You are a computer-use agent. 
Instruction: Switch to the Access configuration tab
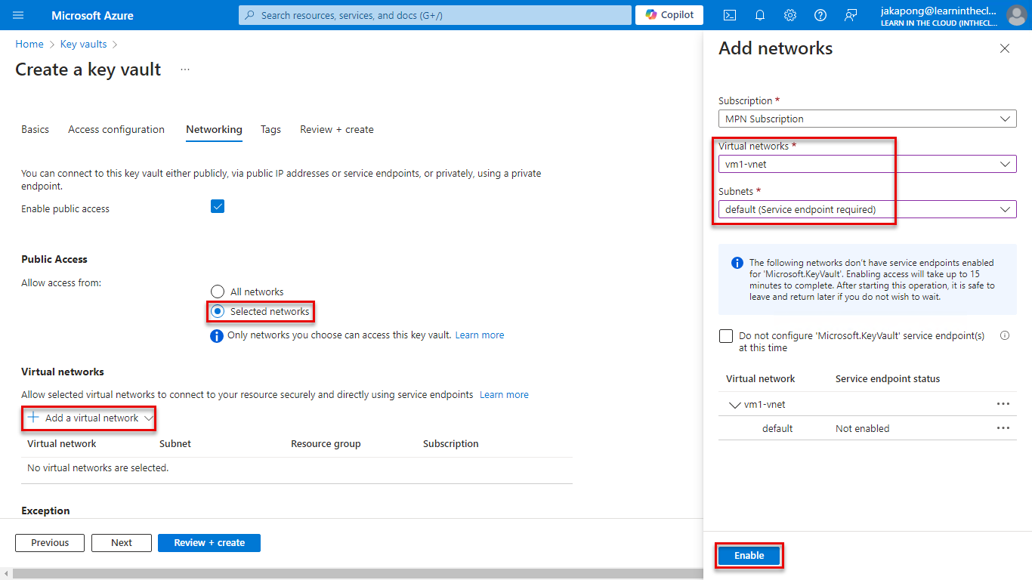pyautogui.click(x=116, y=129)
